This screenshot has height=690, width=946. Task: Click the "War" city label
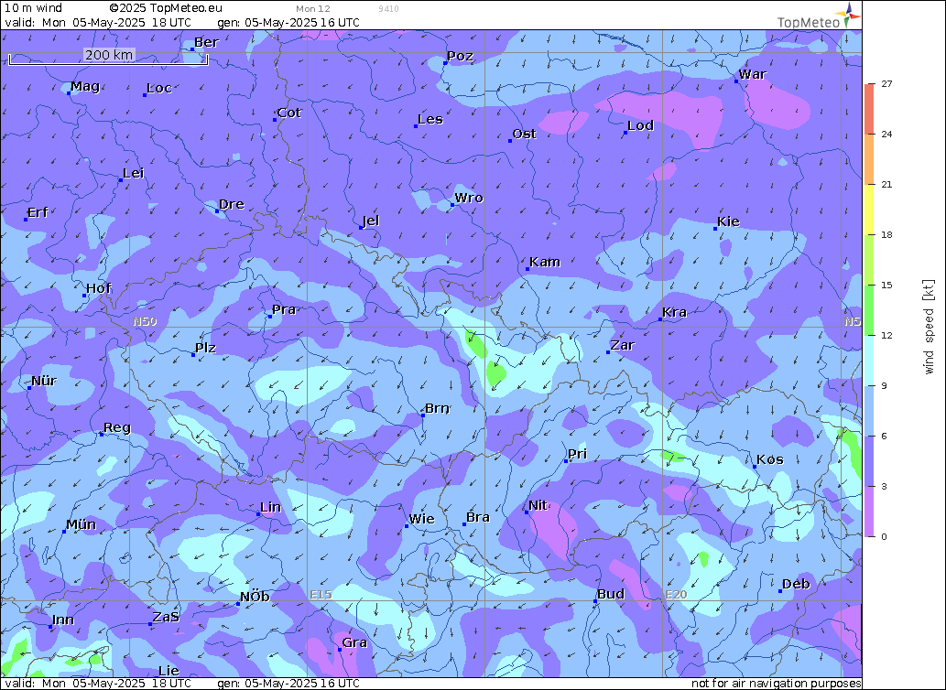pos(753,74)
